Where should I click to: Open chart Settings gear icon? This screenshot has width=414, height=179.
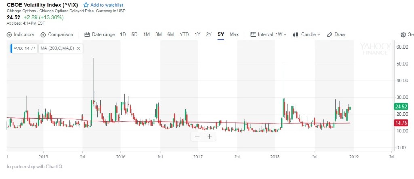(x=403, y=35)
